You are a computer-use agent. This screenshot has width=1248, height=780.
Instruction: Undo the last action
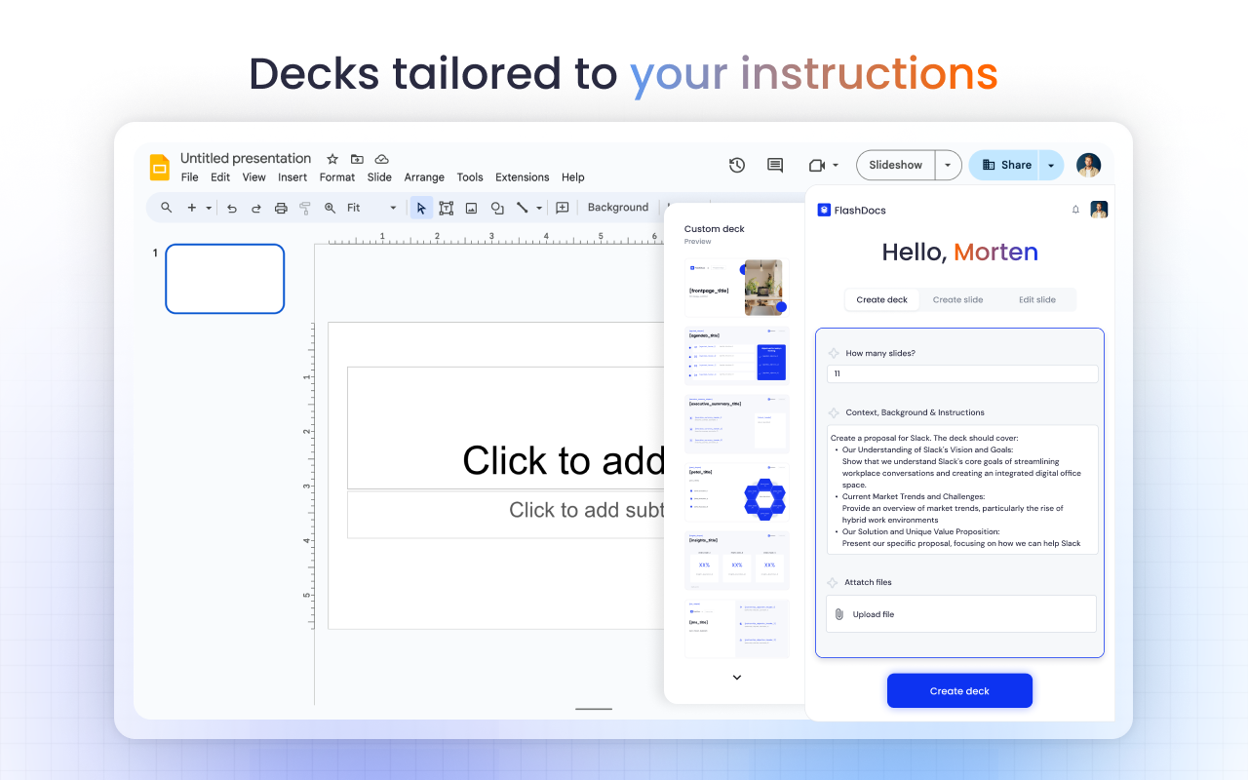click(x=231, y=207)
